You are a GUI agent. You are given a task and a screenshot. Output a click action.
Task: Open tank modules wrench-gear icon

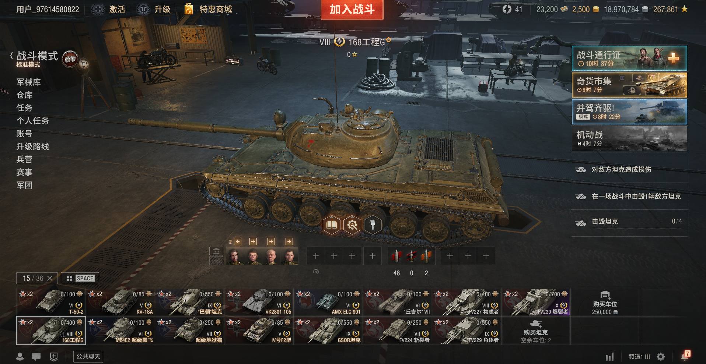352,225
